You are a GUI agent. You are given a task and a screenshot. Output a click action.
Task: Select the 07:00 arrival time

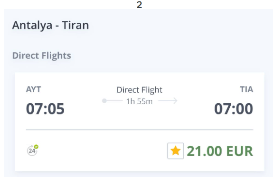[234, 109]
